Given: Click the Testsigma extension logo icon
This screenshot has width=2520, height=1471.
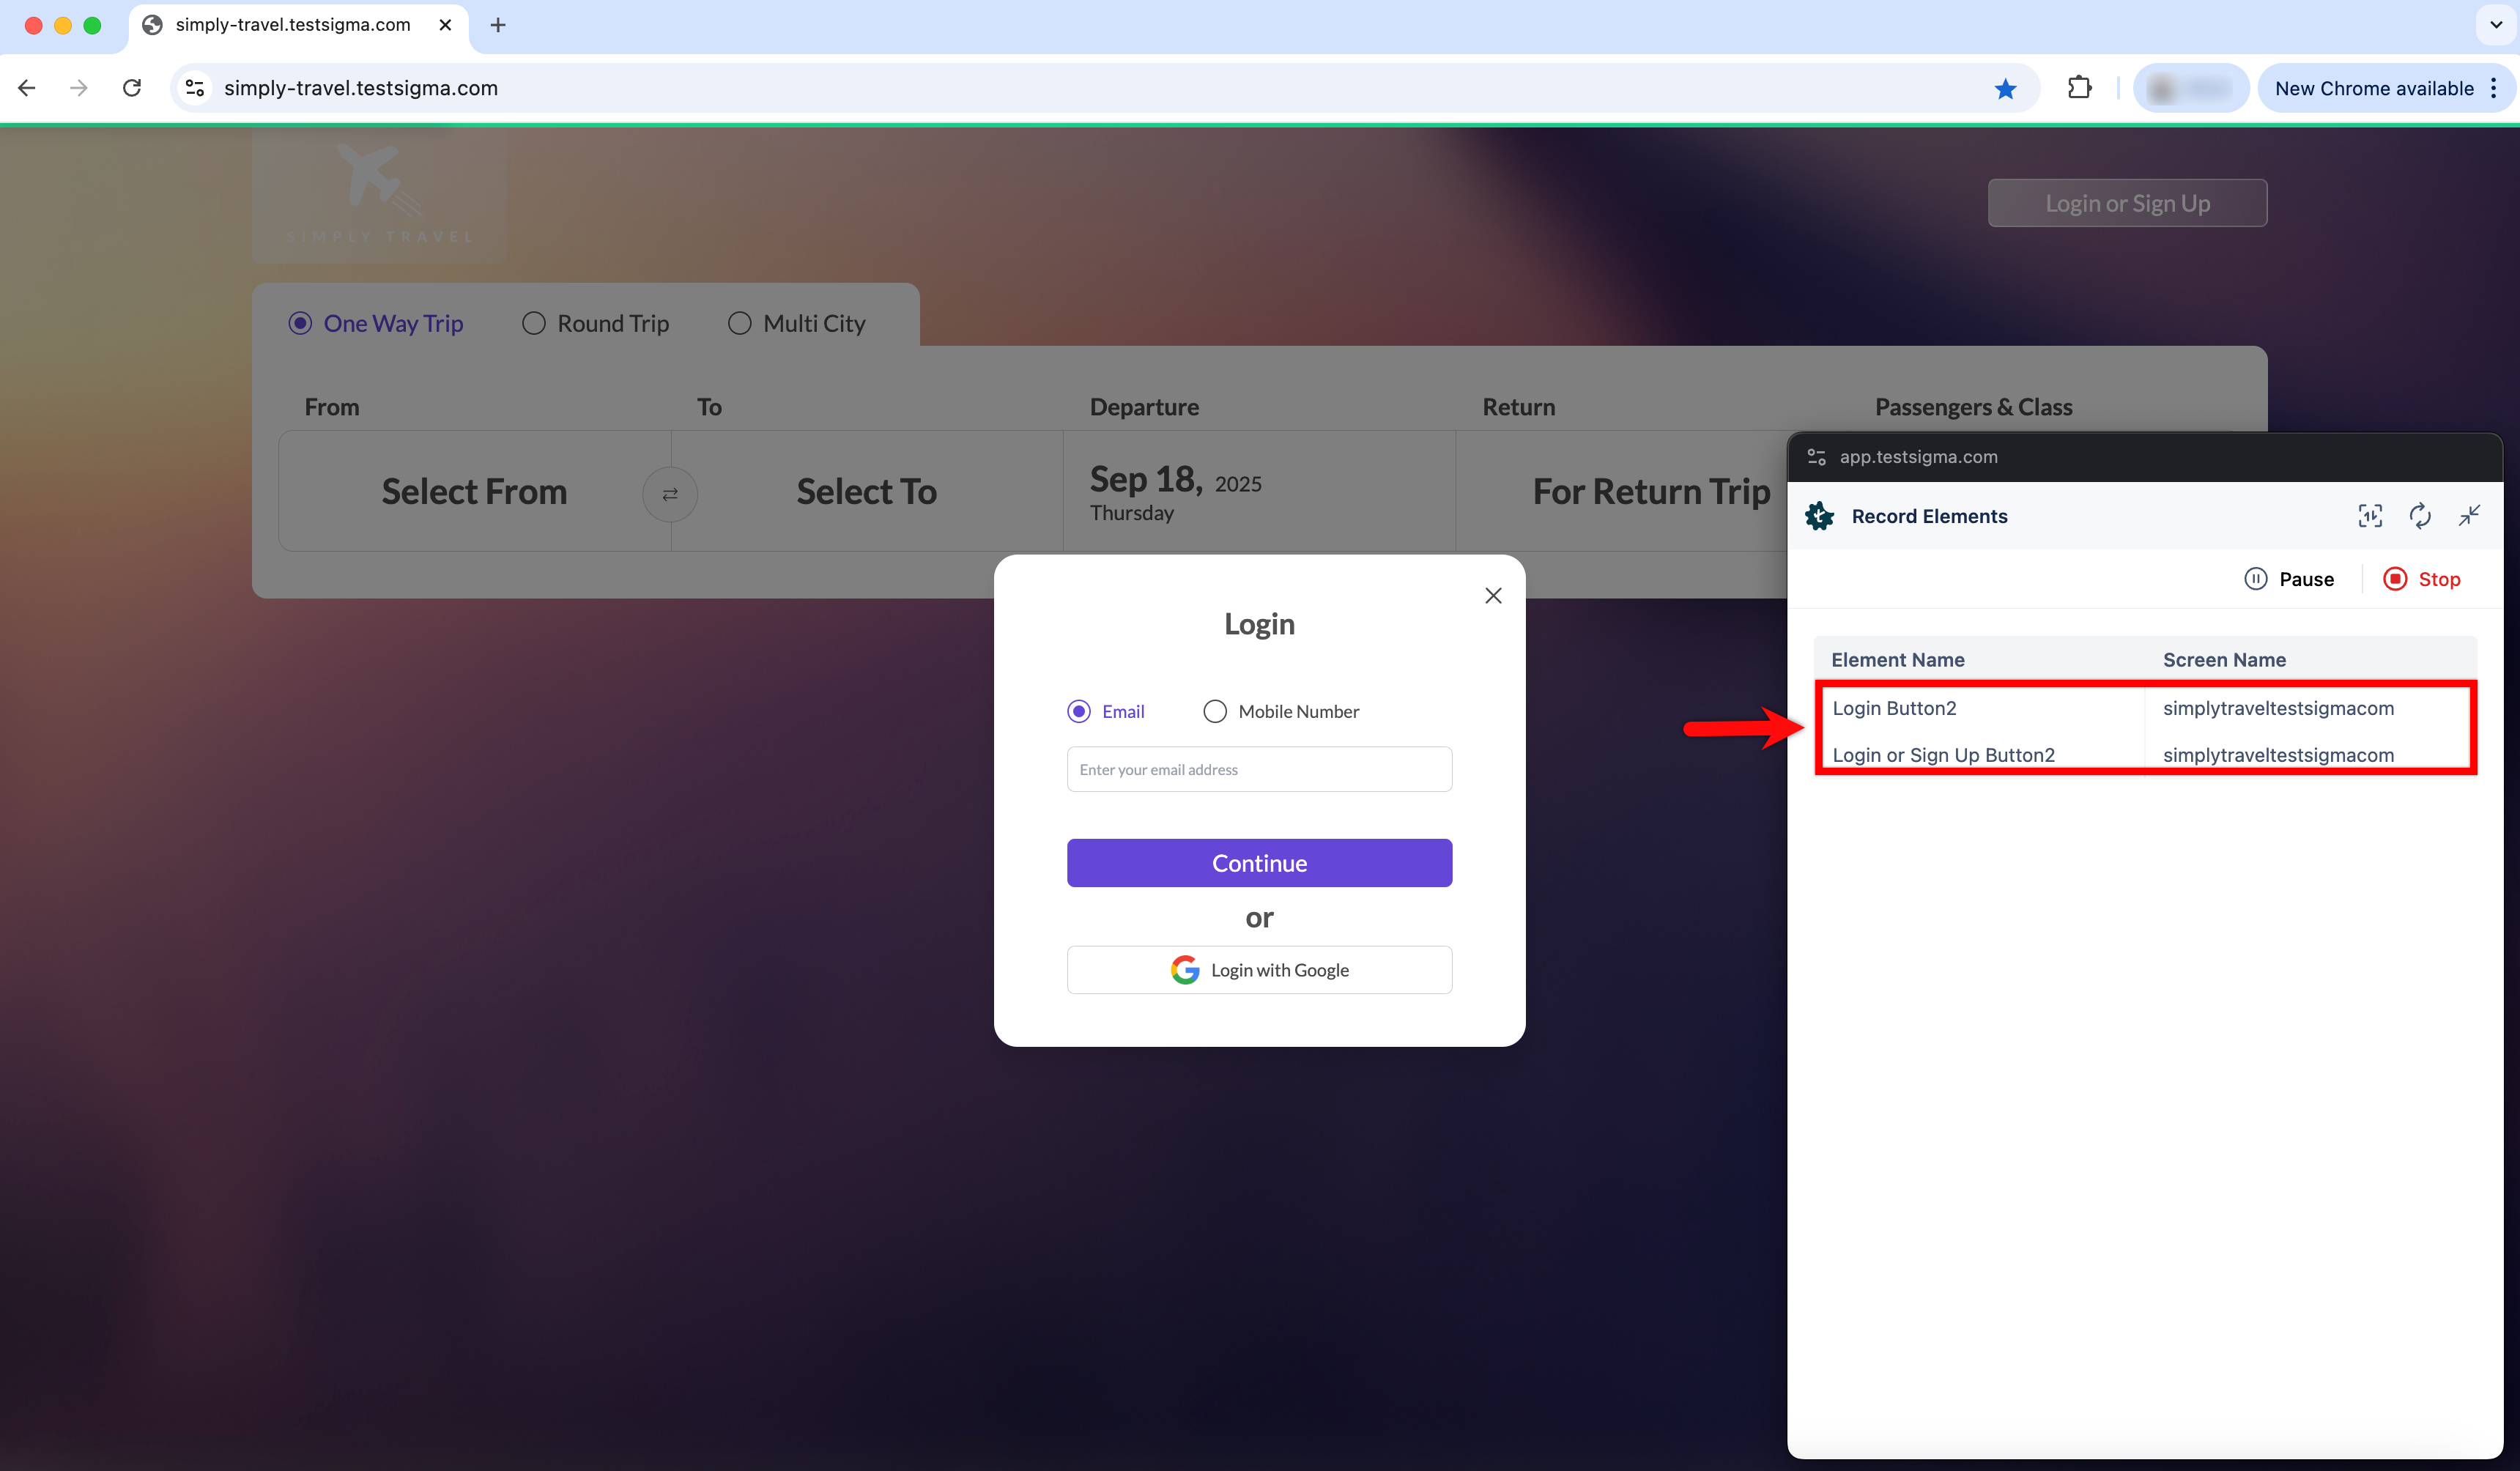Looking at the screenshot, I should click(x=1818, y=516).
